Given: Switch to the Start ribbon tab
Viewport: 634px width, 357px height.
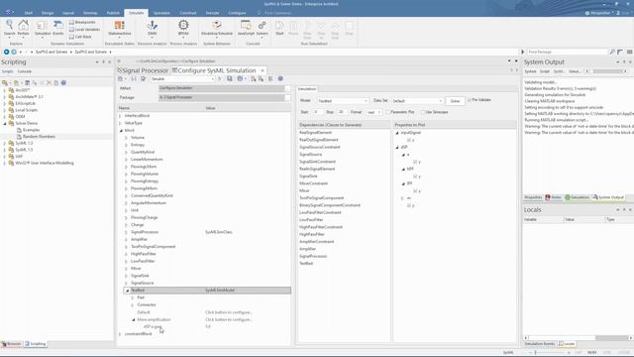Looking at the screenshot, I should click(29, 13).
